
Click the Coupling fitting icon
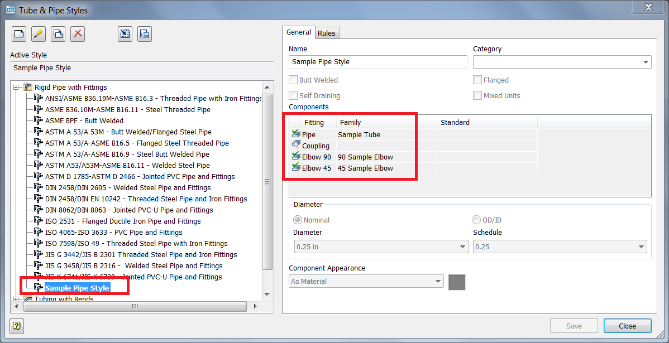296,145
